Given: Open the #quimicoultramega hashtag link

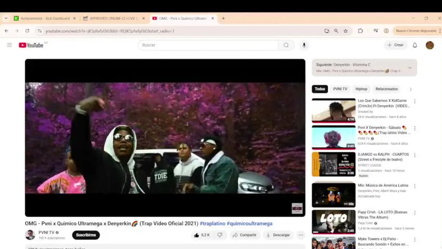Looking at the screenshot, I should 249,223.
